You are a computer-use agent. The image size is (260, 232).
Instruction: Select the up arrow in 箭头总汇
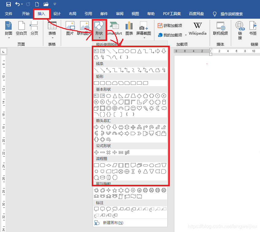[x=108, y=127]
